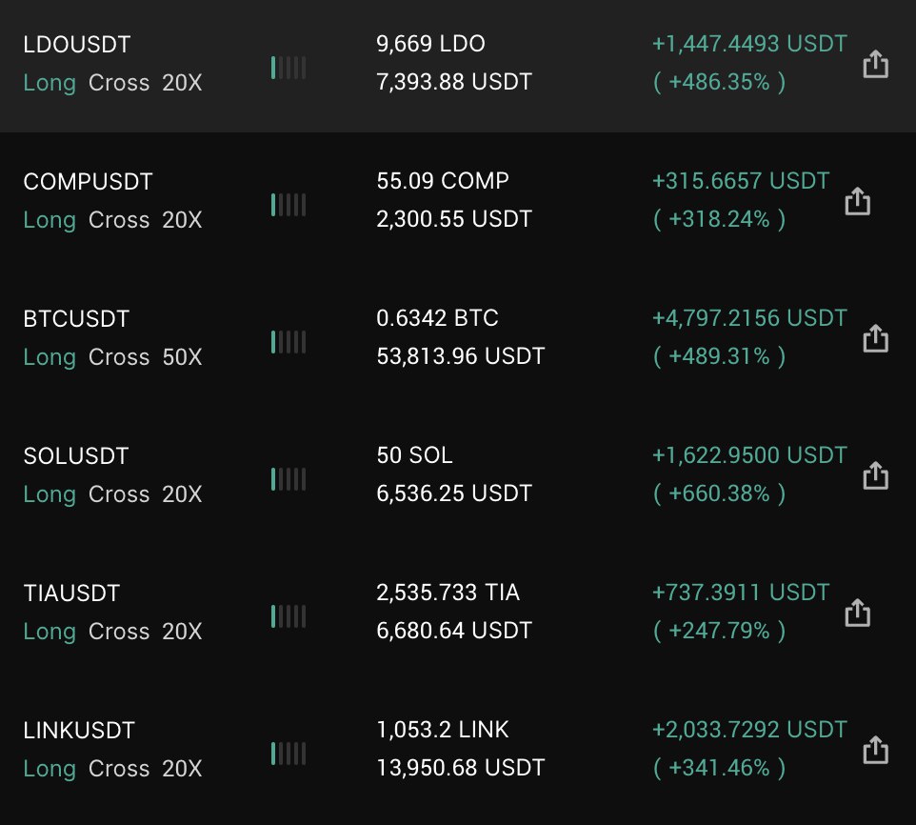Select the TIAUSDT pair label
This screenshot has height=825, width=916.
pyautogui.click(x=71, y=594)
